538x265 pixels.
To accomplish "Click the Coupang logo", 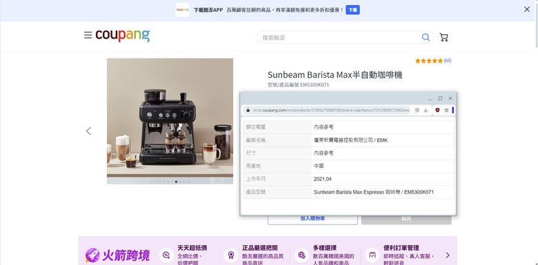I will point(123,35).
